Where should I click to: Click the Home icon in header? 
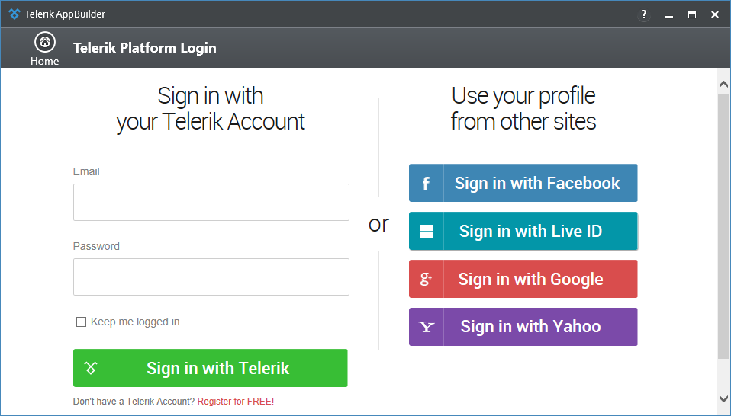(x=45, y=43)
